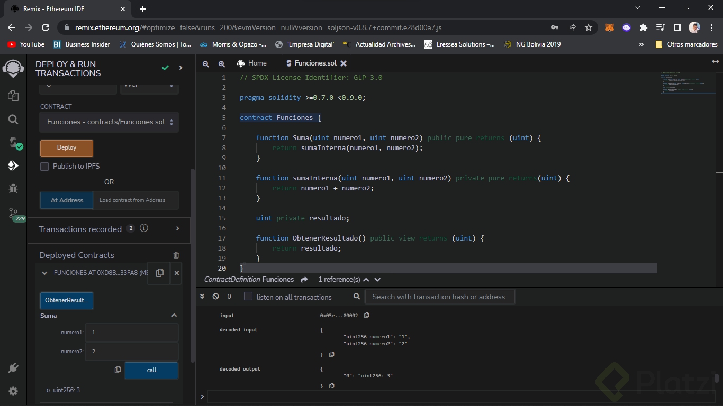Open the Remix home logo in sidebar

pos(13,69)
